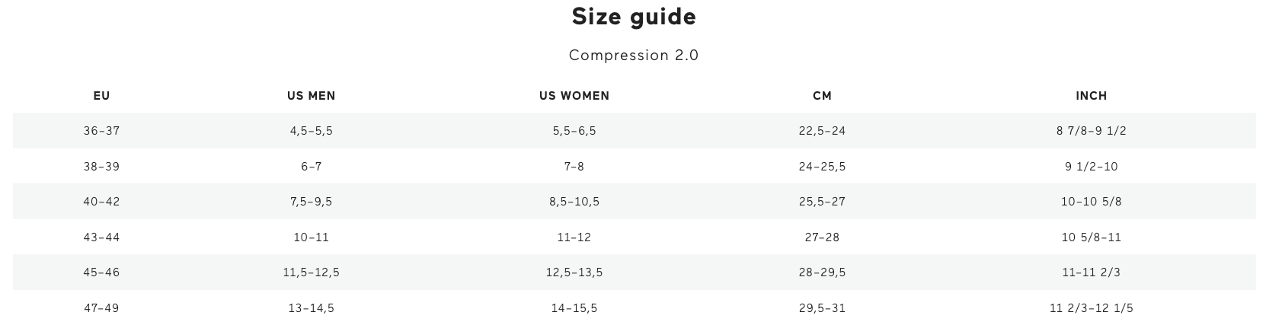The width and height of the screenshot is (1266, 328).
Task: Select the EU size 38–39 cell
Action: [101, 167]
